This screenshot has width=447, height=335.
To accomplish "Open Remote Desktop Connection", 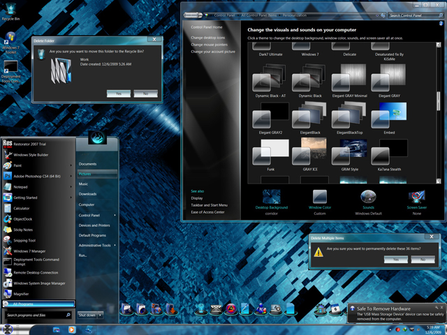I will [x=38, y=273].
